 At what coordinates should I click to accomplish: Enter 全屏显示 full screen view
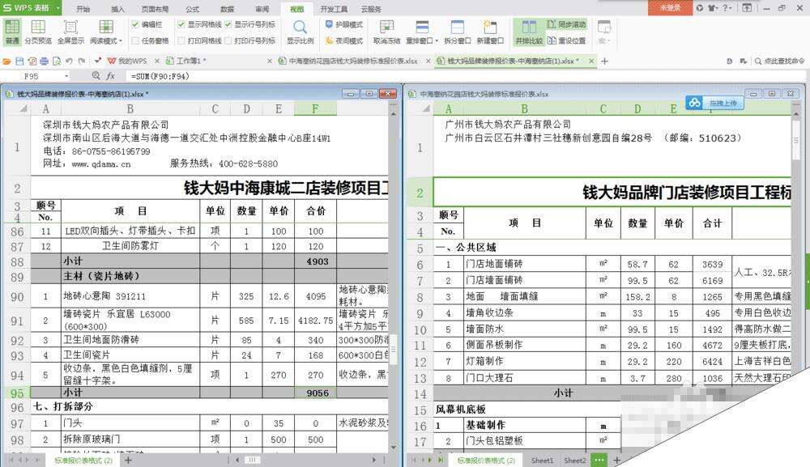(x=70, y=31)
